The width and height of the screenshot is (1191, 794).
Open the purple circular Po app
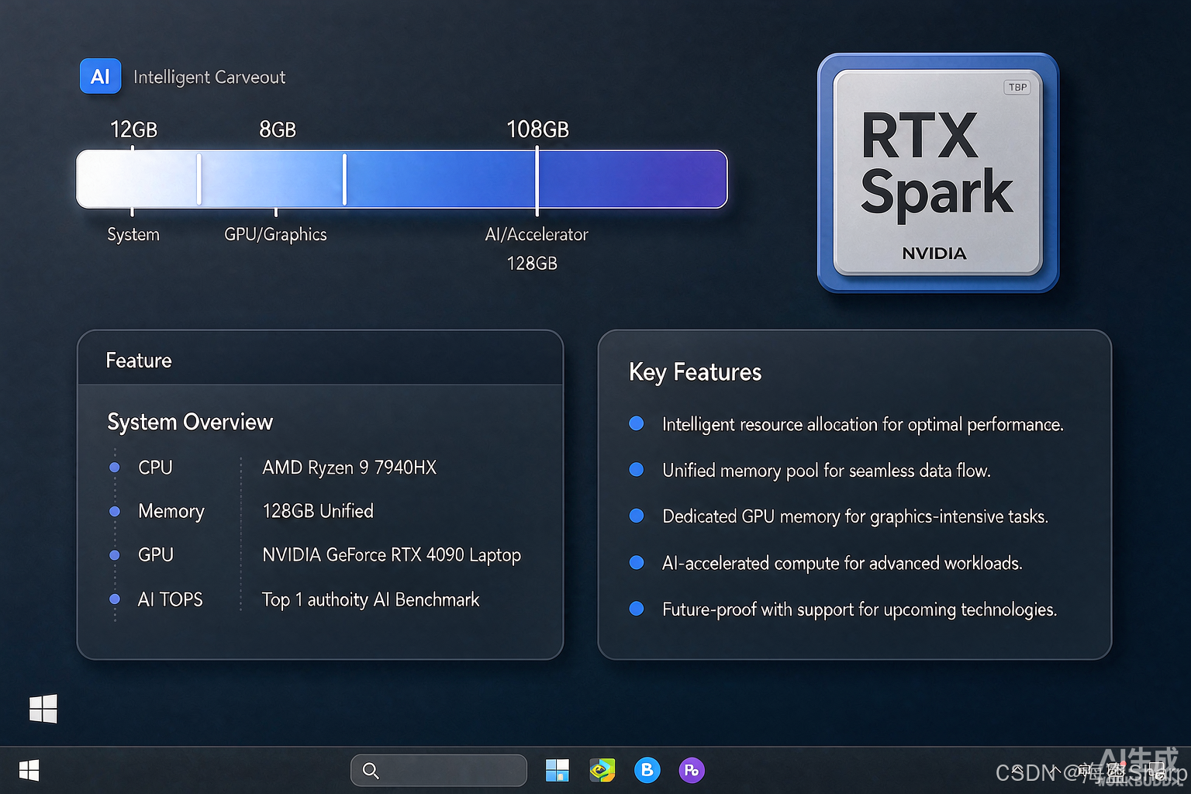coord(692,770)
